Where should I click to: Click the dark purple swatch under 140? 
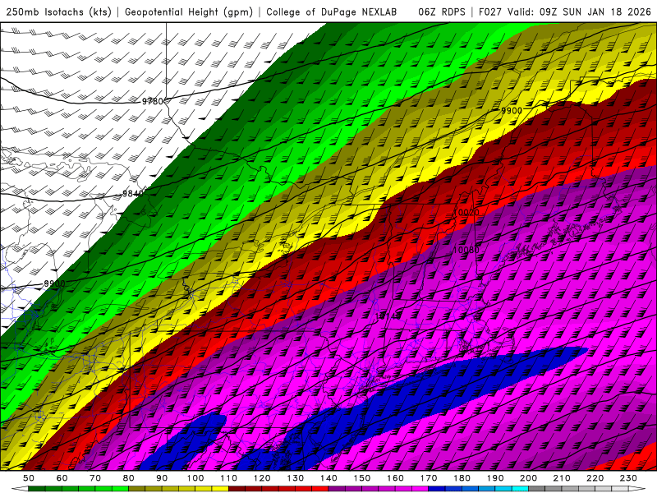pyautogui.click(x=337, y=489)
